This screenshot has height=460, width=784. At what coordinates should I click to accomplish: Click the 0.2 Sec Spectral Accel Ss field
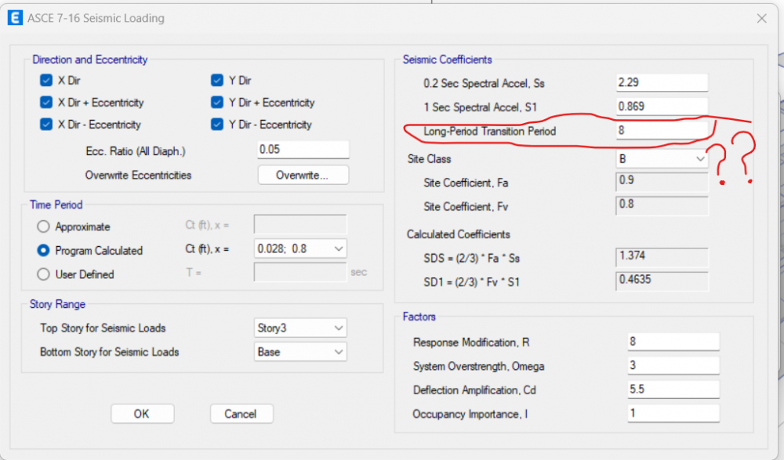tap(662, 82)
